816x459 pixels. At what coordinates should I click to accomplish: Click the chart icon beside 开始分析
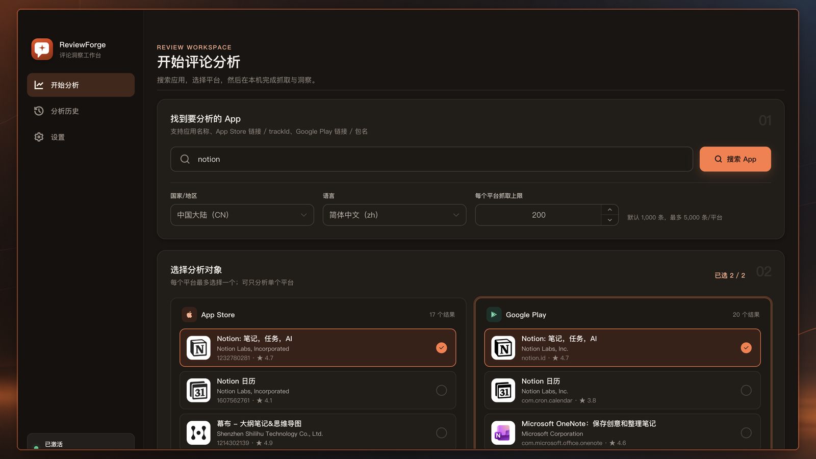(x=39, y=85)
